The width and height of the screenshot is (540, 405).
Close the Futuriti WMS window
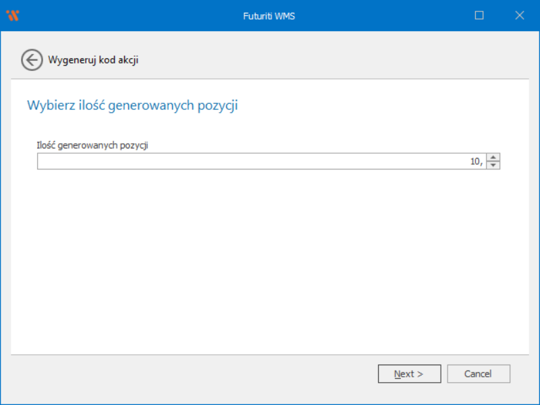(519, 16)
